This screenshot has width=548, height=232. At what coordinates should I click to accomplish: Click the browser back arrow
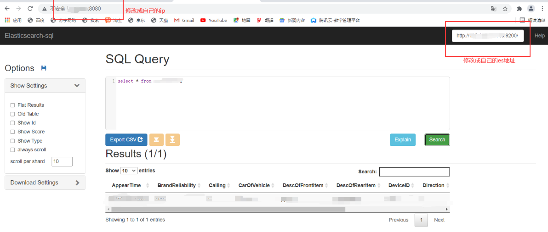click(7, 8)
